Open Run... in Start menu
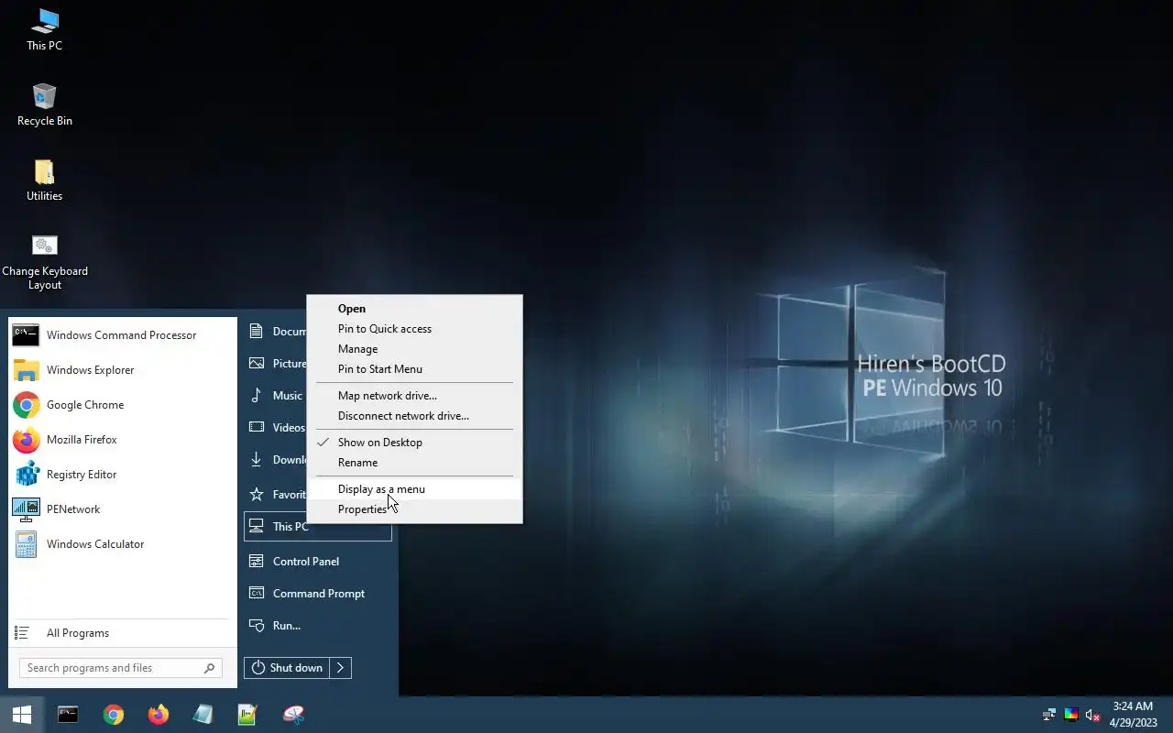The image size is (1173, 733). click(x=318, y=626)
